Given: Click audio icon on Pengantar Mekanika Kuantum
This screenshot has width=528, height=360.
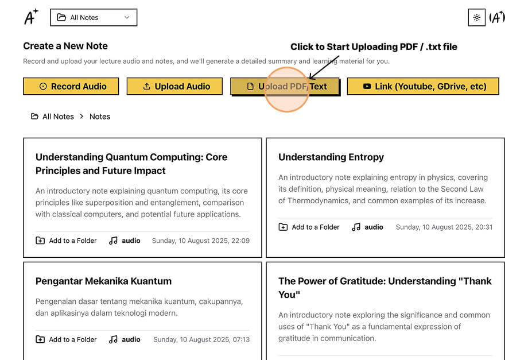Looking at the screenshot, I should [113, 339].
